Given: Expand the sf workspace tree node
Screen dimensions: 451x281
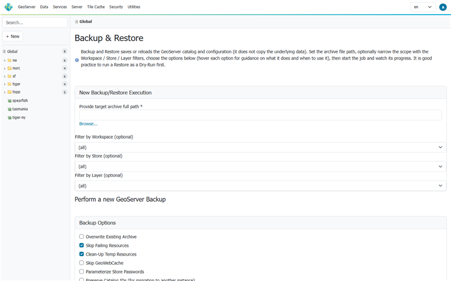Looking at the screenshot, I should (x=5, y=76).
